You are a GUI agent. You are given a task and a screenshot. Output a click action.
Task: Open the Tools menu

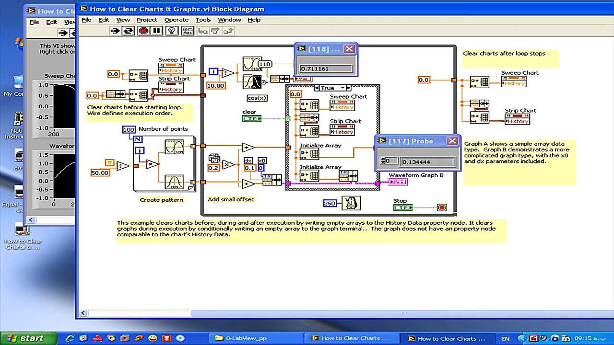point(203,20)
